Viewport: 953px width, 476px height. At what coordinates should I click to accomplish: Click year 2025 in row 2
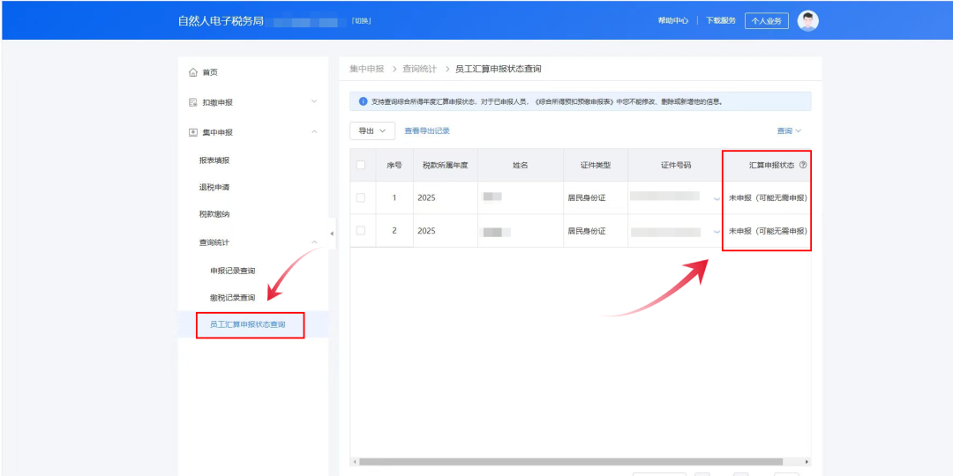point(427,231)
